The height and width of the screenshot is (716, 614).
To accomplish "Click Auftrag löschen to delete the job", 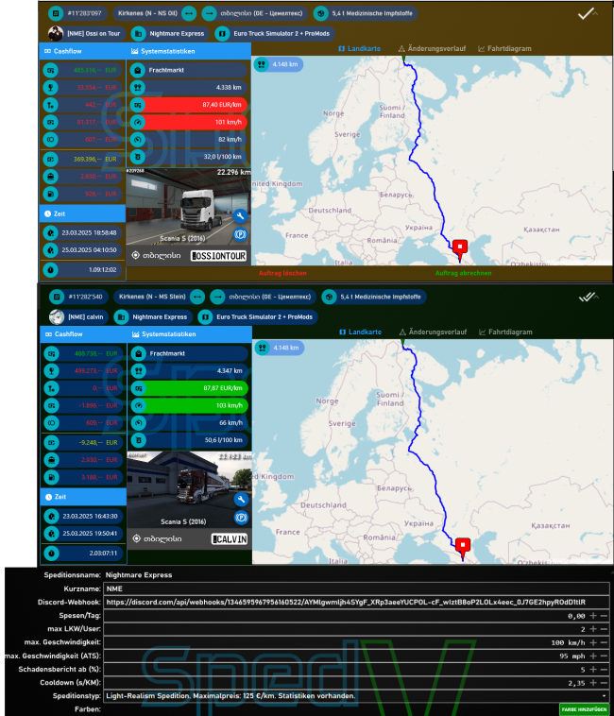I will pos(282,273).
